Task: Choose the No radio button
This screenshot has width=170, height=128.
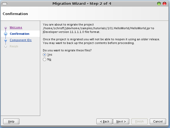Action: 44,59
